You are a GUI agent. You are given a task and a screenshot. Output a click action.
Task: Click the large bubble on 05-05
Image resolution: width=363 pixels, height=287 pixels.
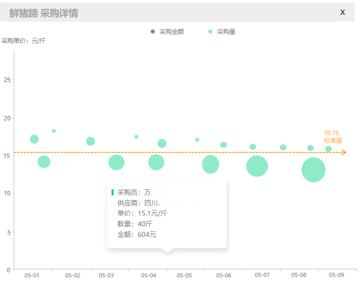(x=210, y=165)
